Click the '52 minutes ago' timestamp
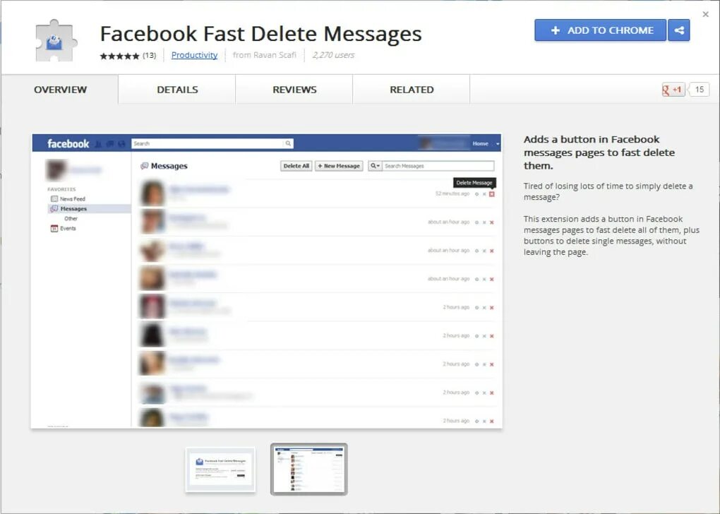 click(452, 194)
